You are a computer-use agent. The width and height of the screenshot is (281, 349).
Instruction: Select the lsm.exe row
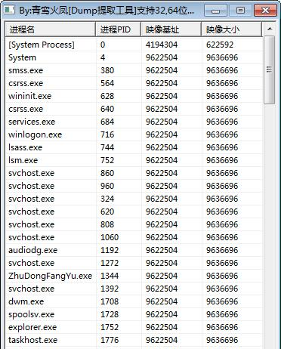coord(134,160)
